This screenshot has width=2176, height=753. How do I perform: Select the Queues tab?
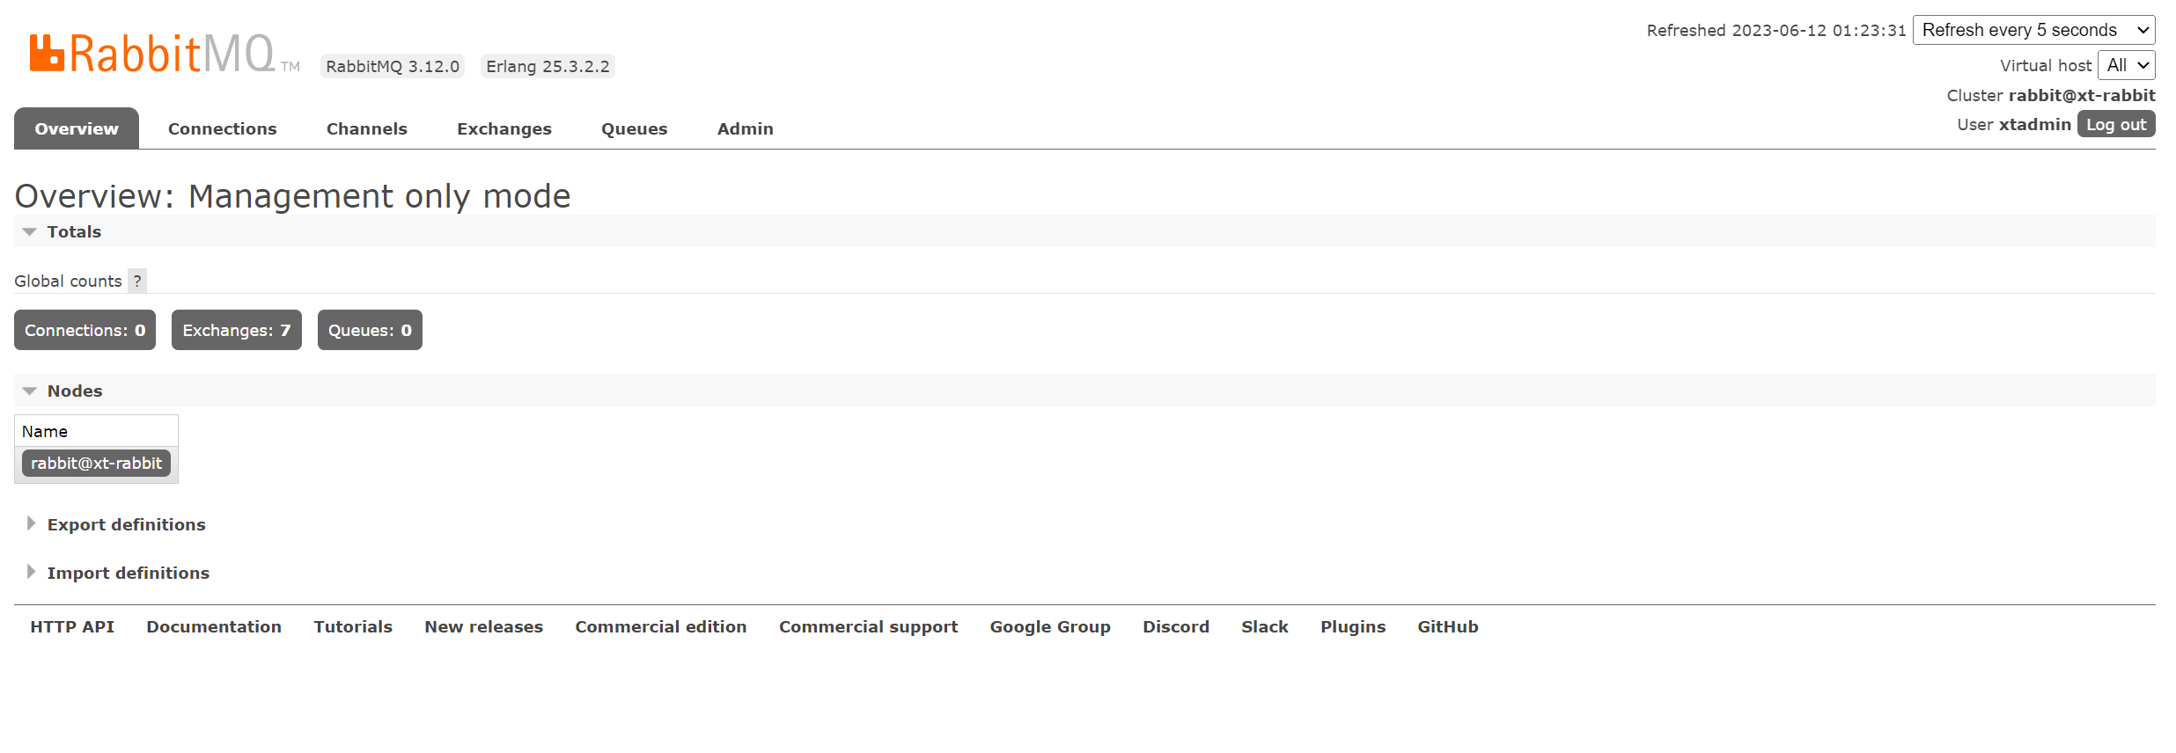pyautogui.click(x=635, y=128)
